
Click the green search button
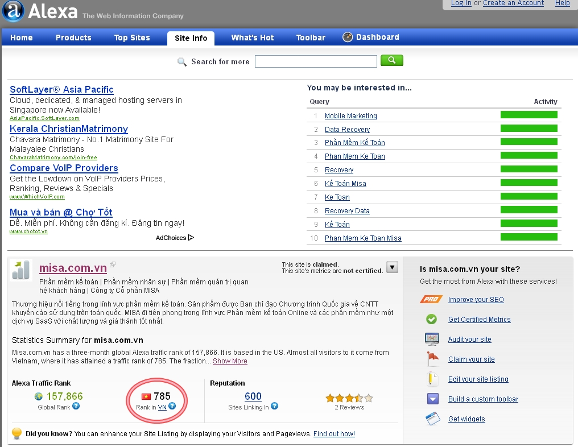[x=391, y=60]
